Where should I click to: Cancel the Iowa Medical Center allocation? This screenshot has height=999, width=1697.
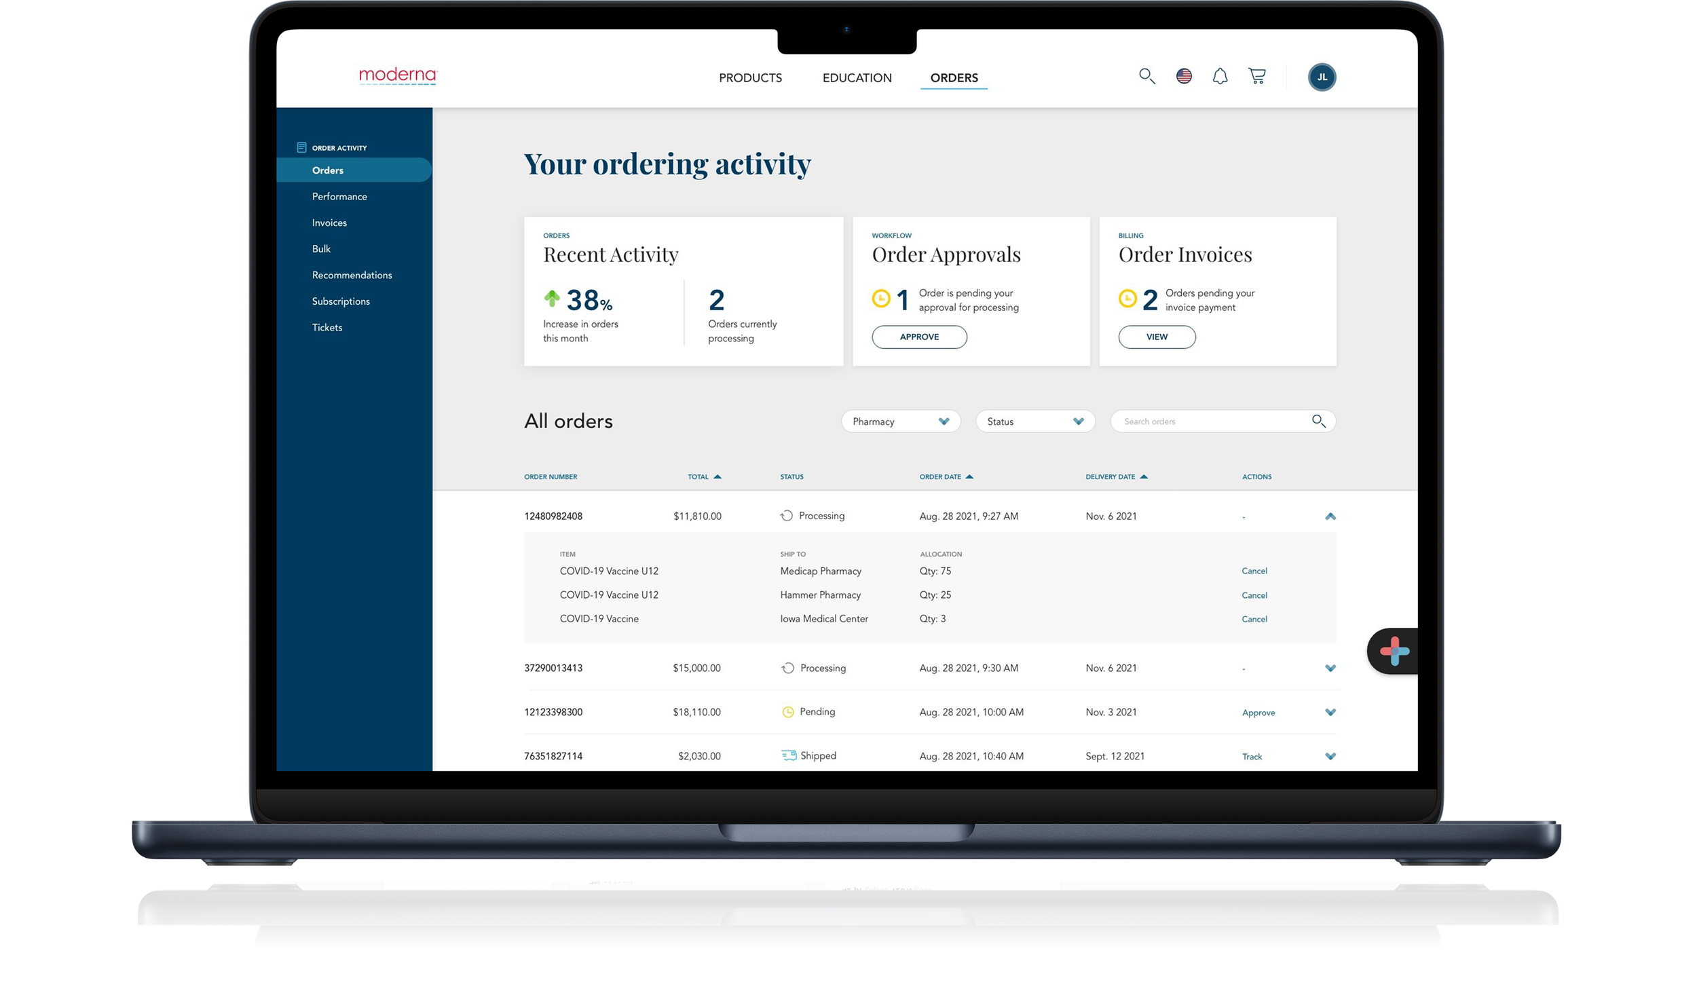pos(1254,619)
